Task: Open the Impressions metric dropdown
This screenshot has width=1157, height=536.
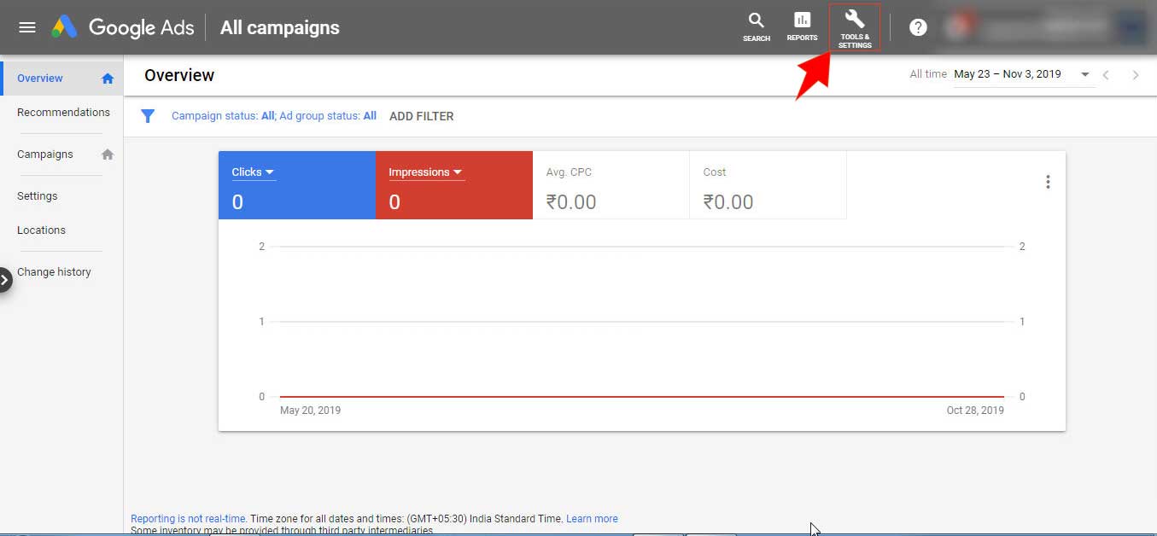Action: coord(425,172)
